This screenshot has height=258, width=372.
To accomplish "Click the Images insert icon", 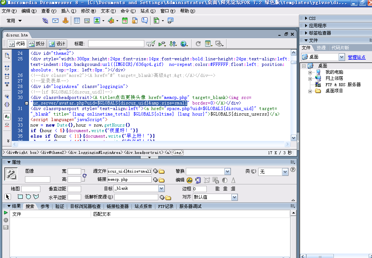I will (97, 21).
